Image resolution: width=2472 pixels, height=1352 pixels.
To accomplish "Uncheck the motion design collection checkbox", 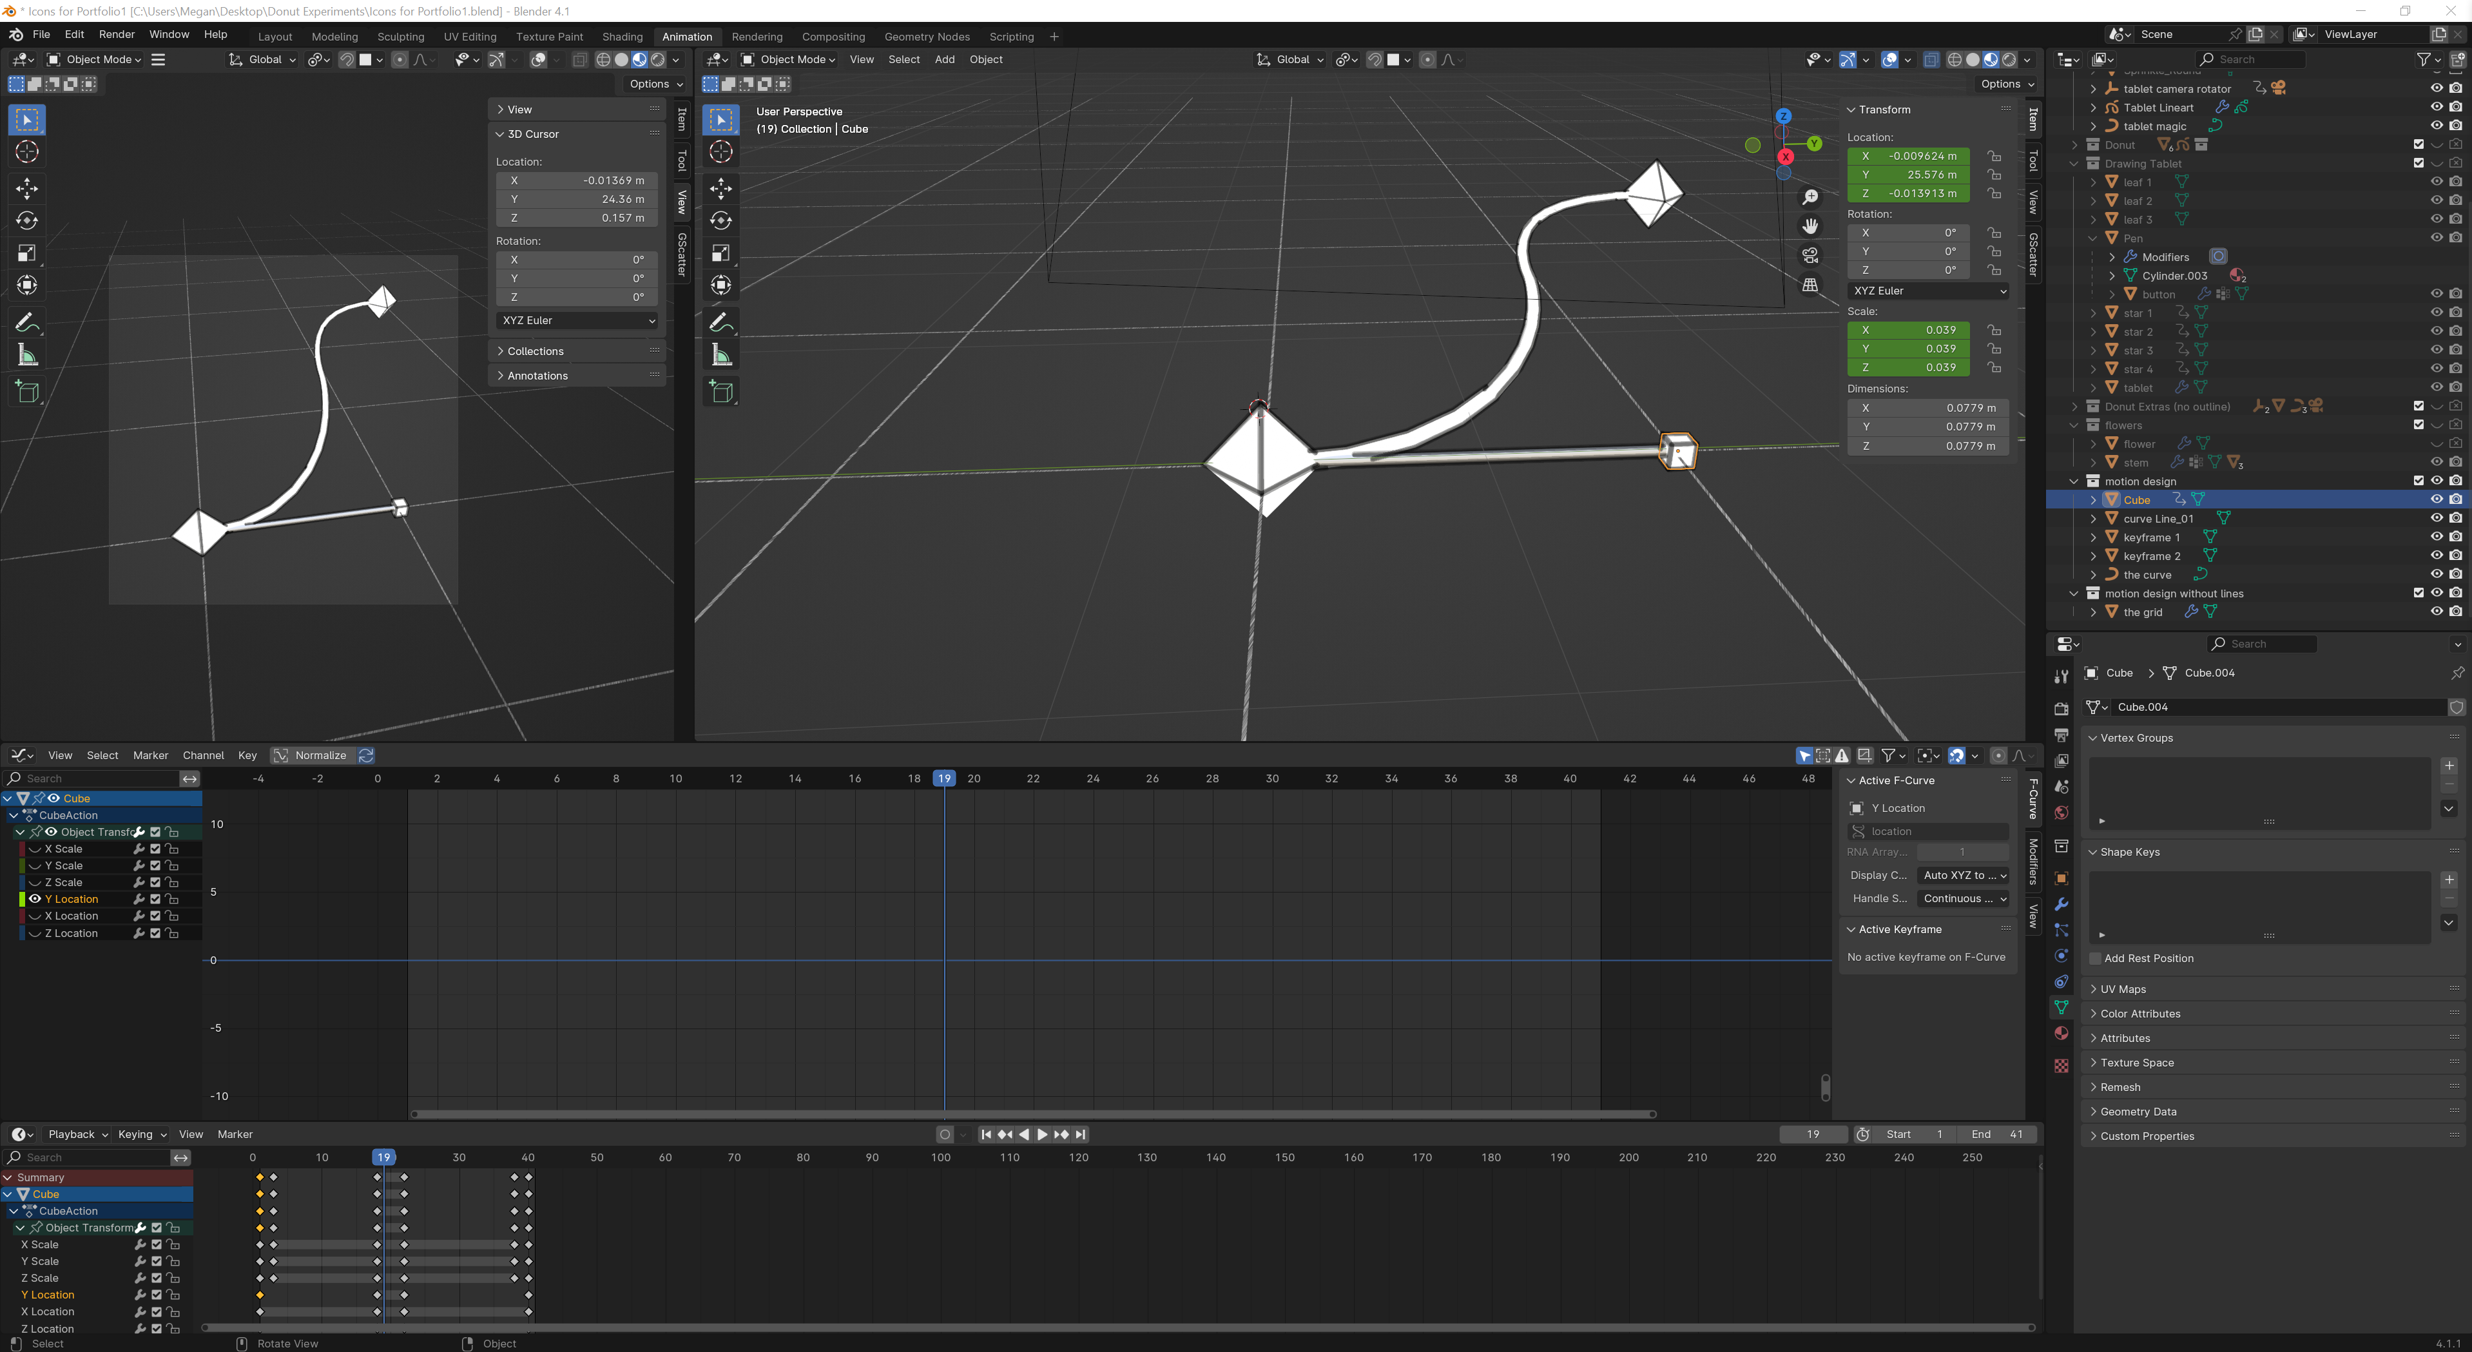I will 2419,481.
